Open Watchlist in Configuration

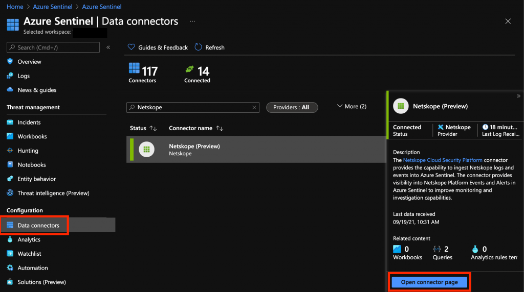(x=29, y=254)
